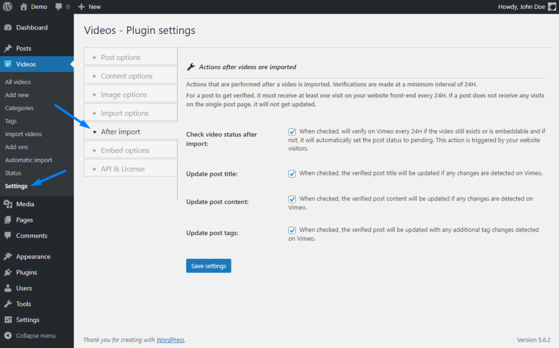This screenshot has width=559, height=348.
Task: Select the Users icon in sidebar
Action: click(x=7, y=288)
